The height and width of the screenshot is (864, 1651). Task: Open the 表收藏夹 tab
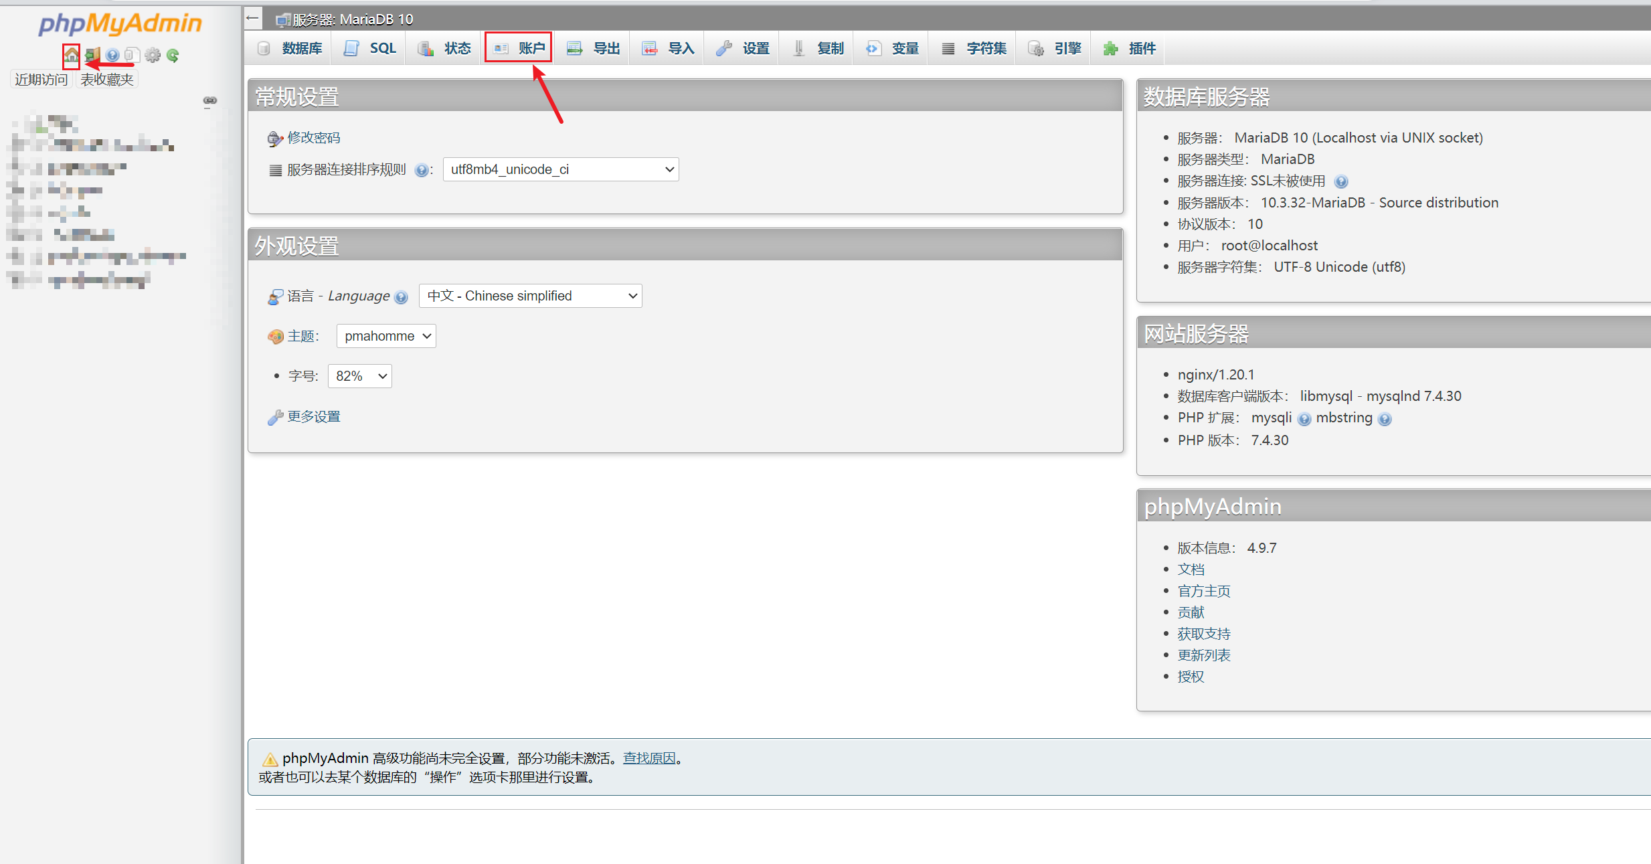[107, 80]
